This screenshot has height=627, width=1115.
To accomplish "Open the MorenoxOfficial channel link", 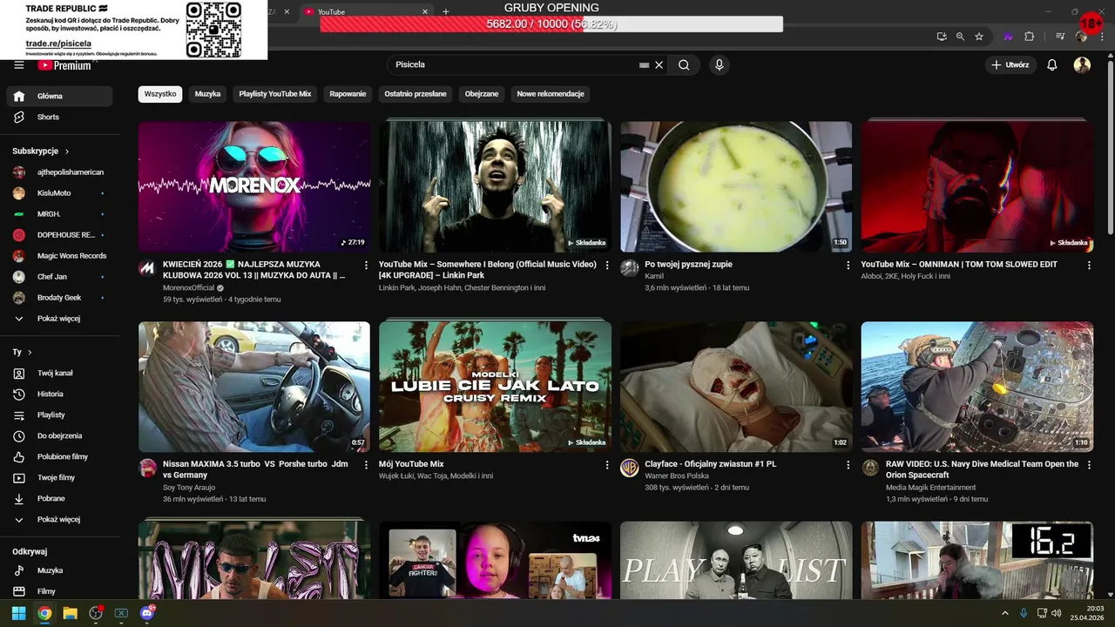I will (188, 287).
